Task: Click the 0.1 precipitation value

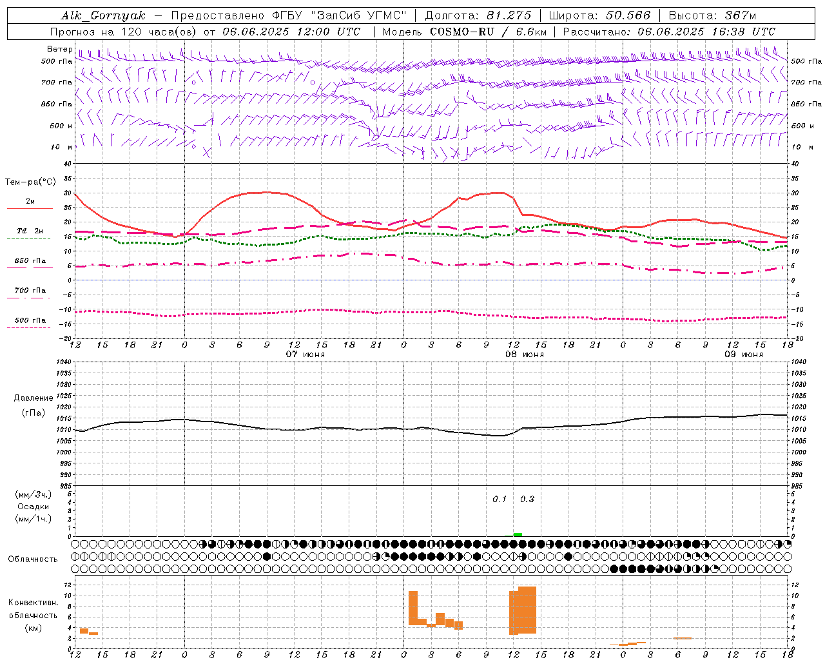Action: tap(500, 500)
